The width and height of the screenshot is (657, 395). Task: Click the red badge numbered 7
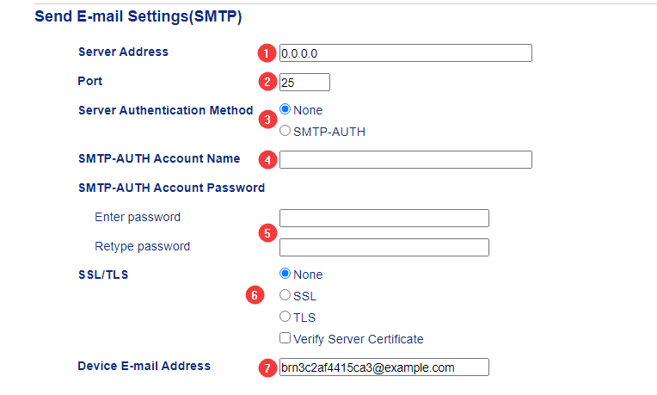pos(267,367)
